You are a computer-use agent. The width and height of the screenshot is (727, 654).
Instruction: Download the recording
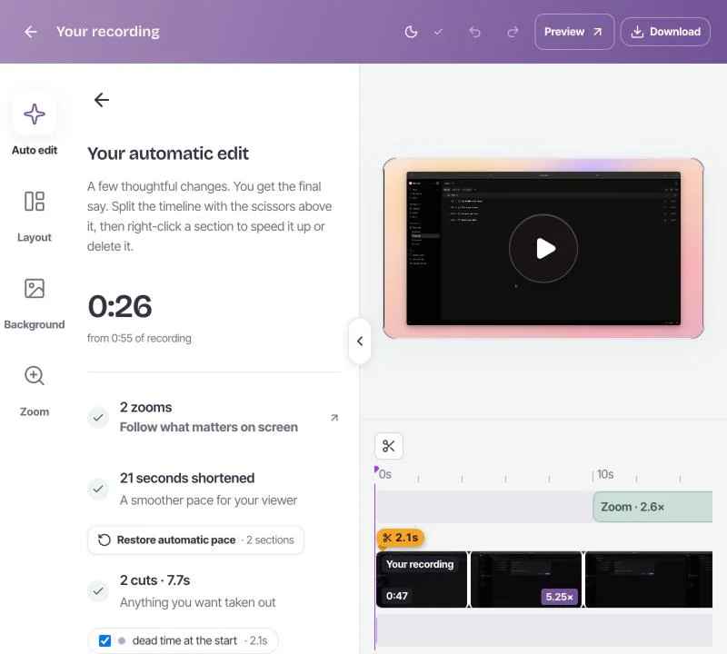[x=665, y=32]
